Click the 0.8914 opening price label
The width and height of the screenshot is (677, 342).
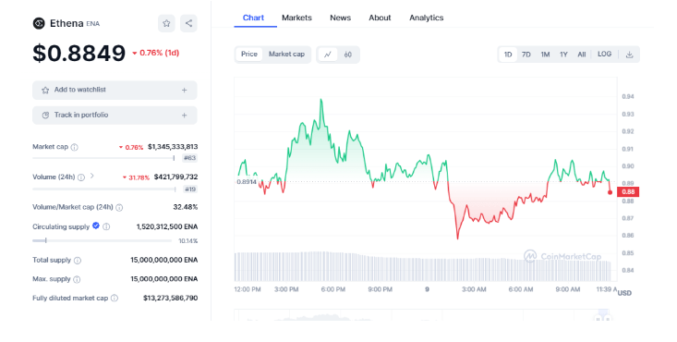click(x=247, y=182)
